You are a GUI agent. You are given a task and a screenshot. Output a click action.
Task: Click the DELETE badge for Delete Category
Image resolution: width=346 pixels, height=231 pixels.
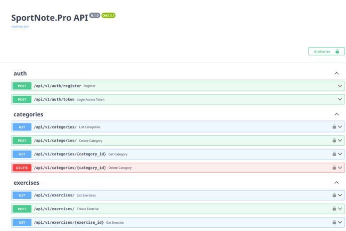pyautogui.click(x=22, y=168)
